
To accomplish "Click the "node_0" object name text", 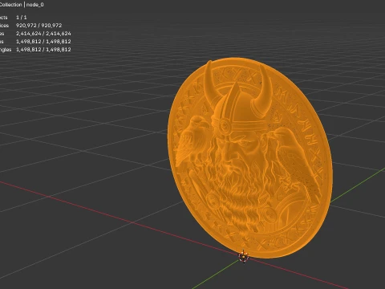I will 35,5.
